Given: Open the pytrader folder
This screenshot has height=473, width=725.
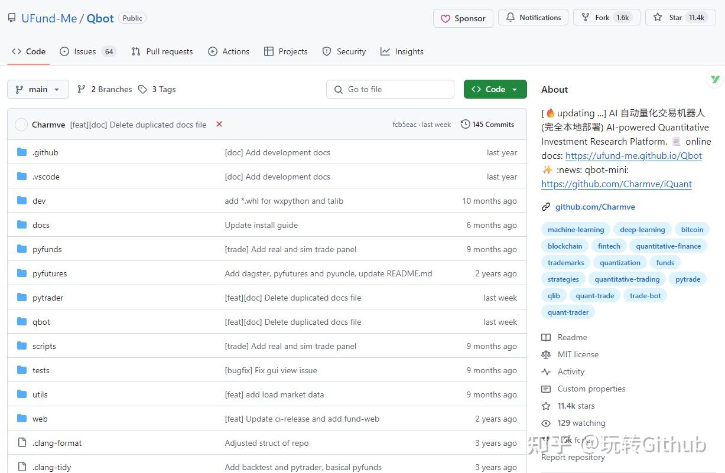Looking at the screenshot, I should point(48,298).
